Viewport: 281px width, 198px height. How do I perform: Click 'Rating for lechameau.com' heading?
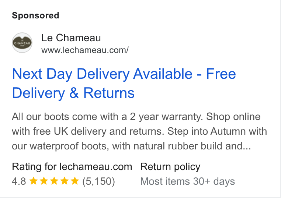tap(72, 167)
